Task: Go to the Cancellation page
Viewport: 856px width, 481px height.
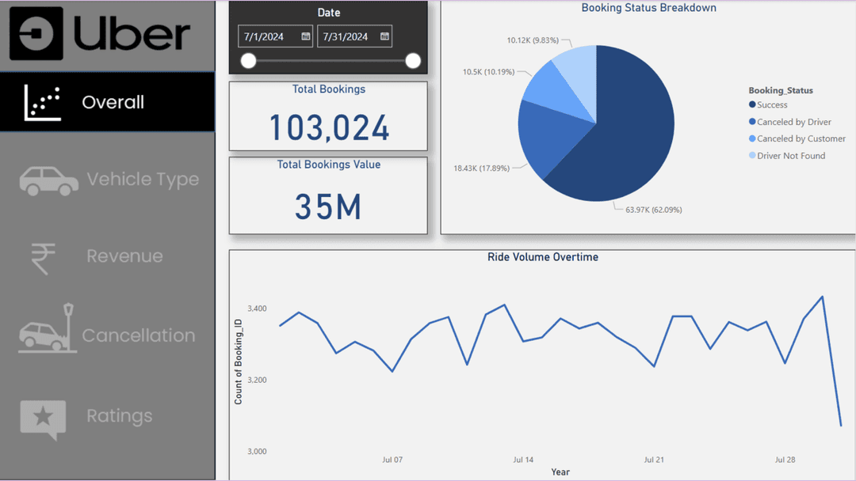Action: [x=139, y=335]
